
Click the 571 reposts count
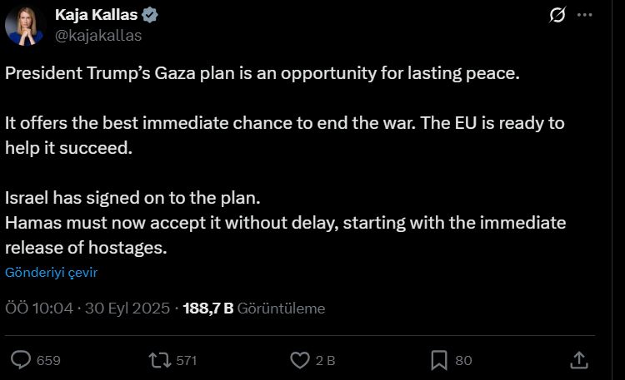click(186, 360)
